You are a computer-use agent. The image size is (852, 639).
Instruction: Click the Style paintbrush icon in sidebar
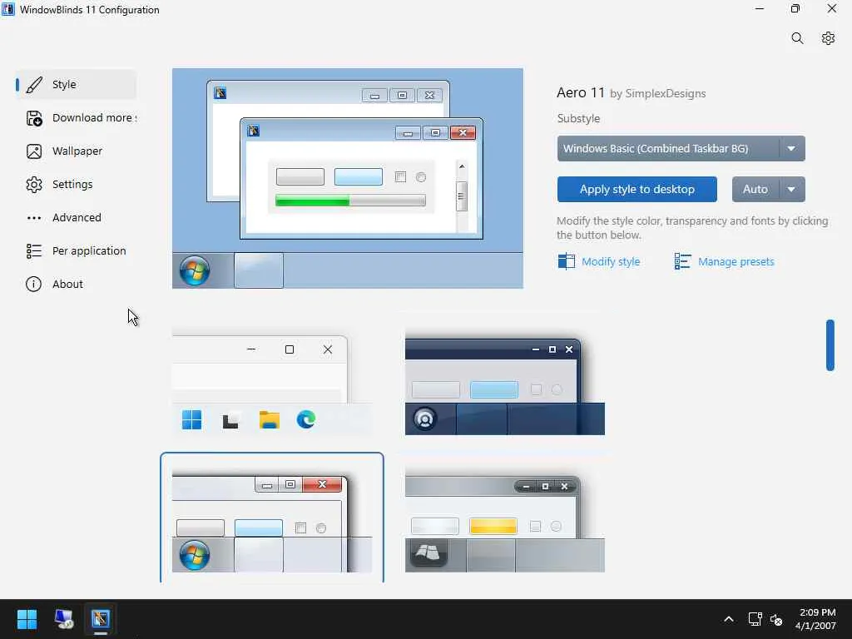[34, 84]
